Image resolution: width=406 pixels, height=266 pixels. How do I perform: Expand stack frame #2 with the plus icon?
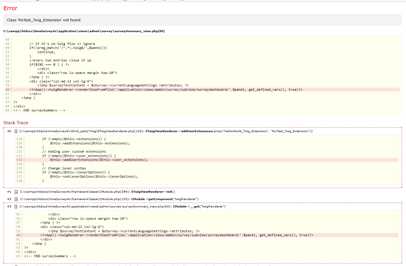[x=16, y=199]
